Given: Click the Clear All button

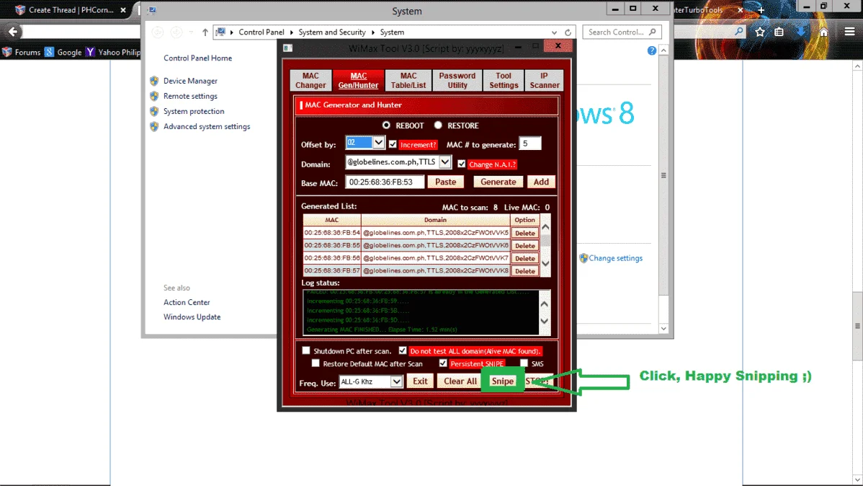Looking at the screenshot, I should (x=460, y=381).
